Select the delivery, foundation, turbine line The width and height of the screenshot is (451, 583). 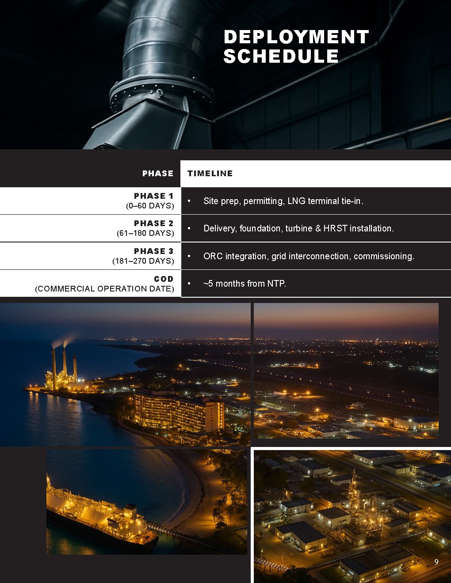(x=298, y=228)
